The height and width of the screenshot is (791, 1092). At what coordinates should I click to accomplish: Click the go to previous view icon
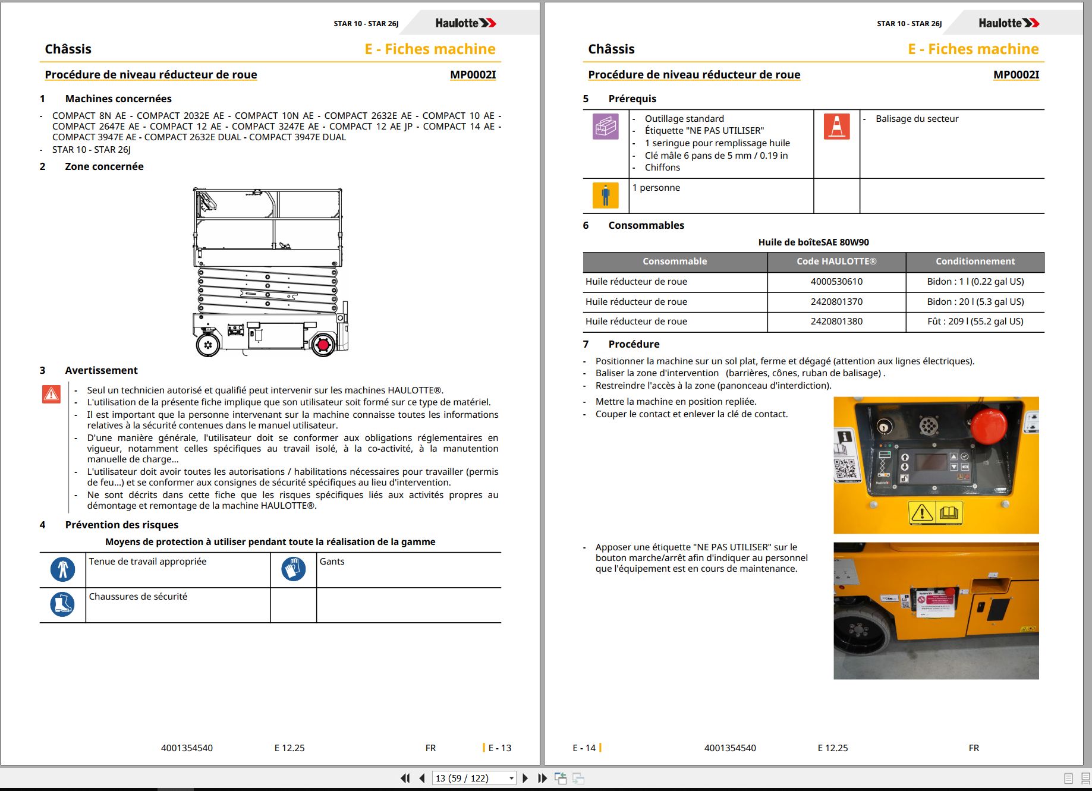[x=560, y=778]
